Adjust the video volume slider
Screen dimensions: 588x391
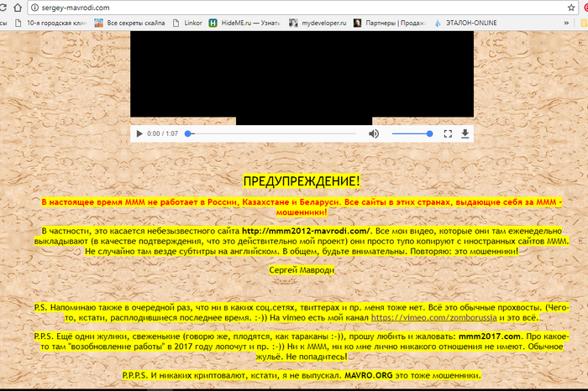(x=412, y=133)
